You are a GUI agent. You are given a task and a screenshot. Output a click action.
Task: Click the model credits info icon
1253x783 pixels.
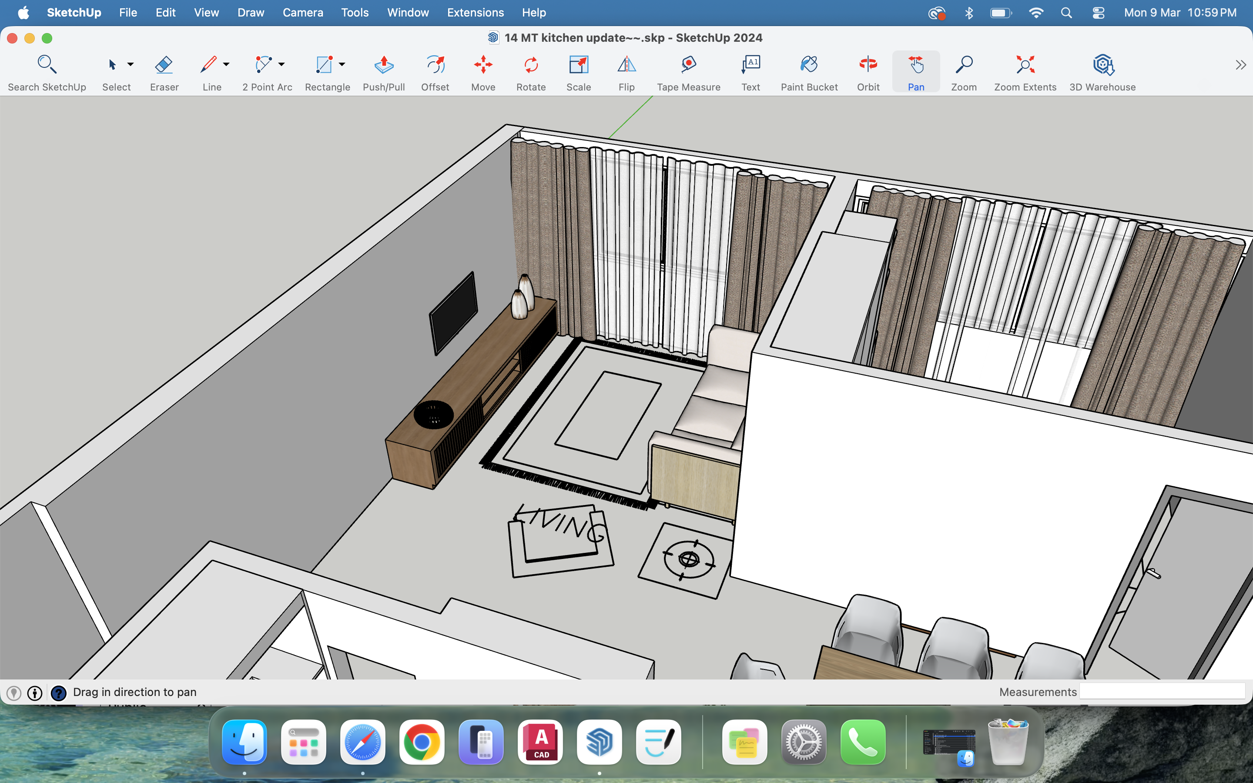click(35, 693)
